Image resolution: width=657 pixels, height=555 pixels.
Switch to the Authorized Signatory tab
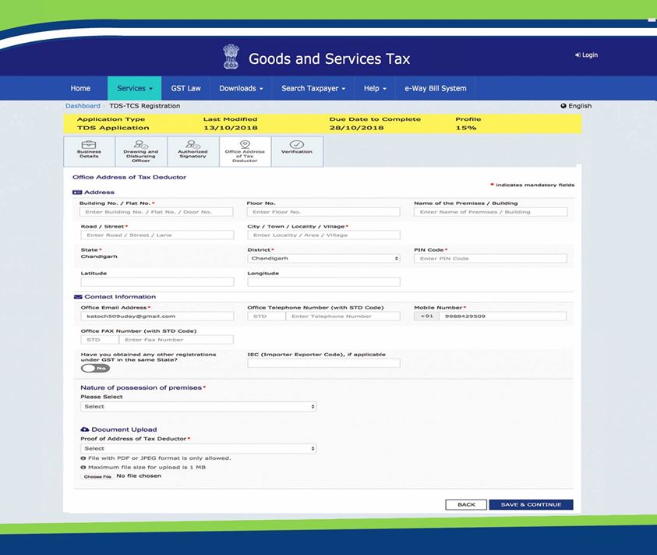tap(193, 151)
